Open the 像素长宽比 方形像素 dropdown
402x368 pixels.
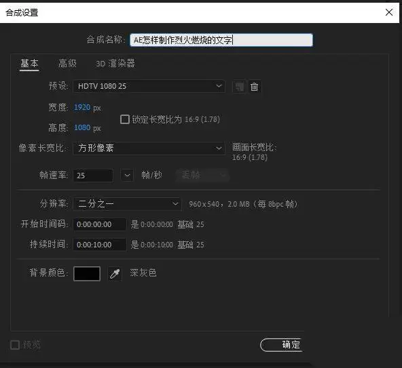tap(149, 148)
